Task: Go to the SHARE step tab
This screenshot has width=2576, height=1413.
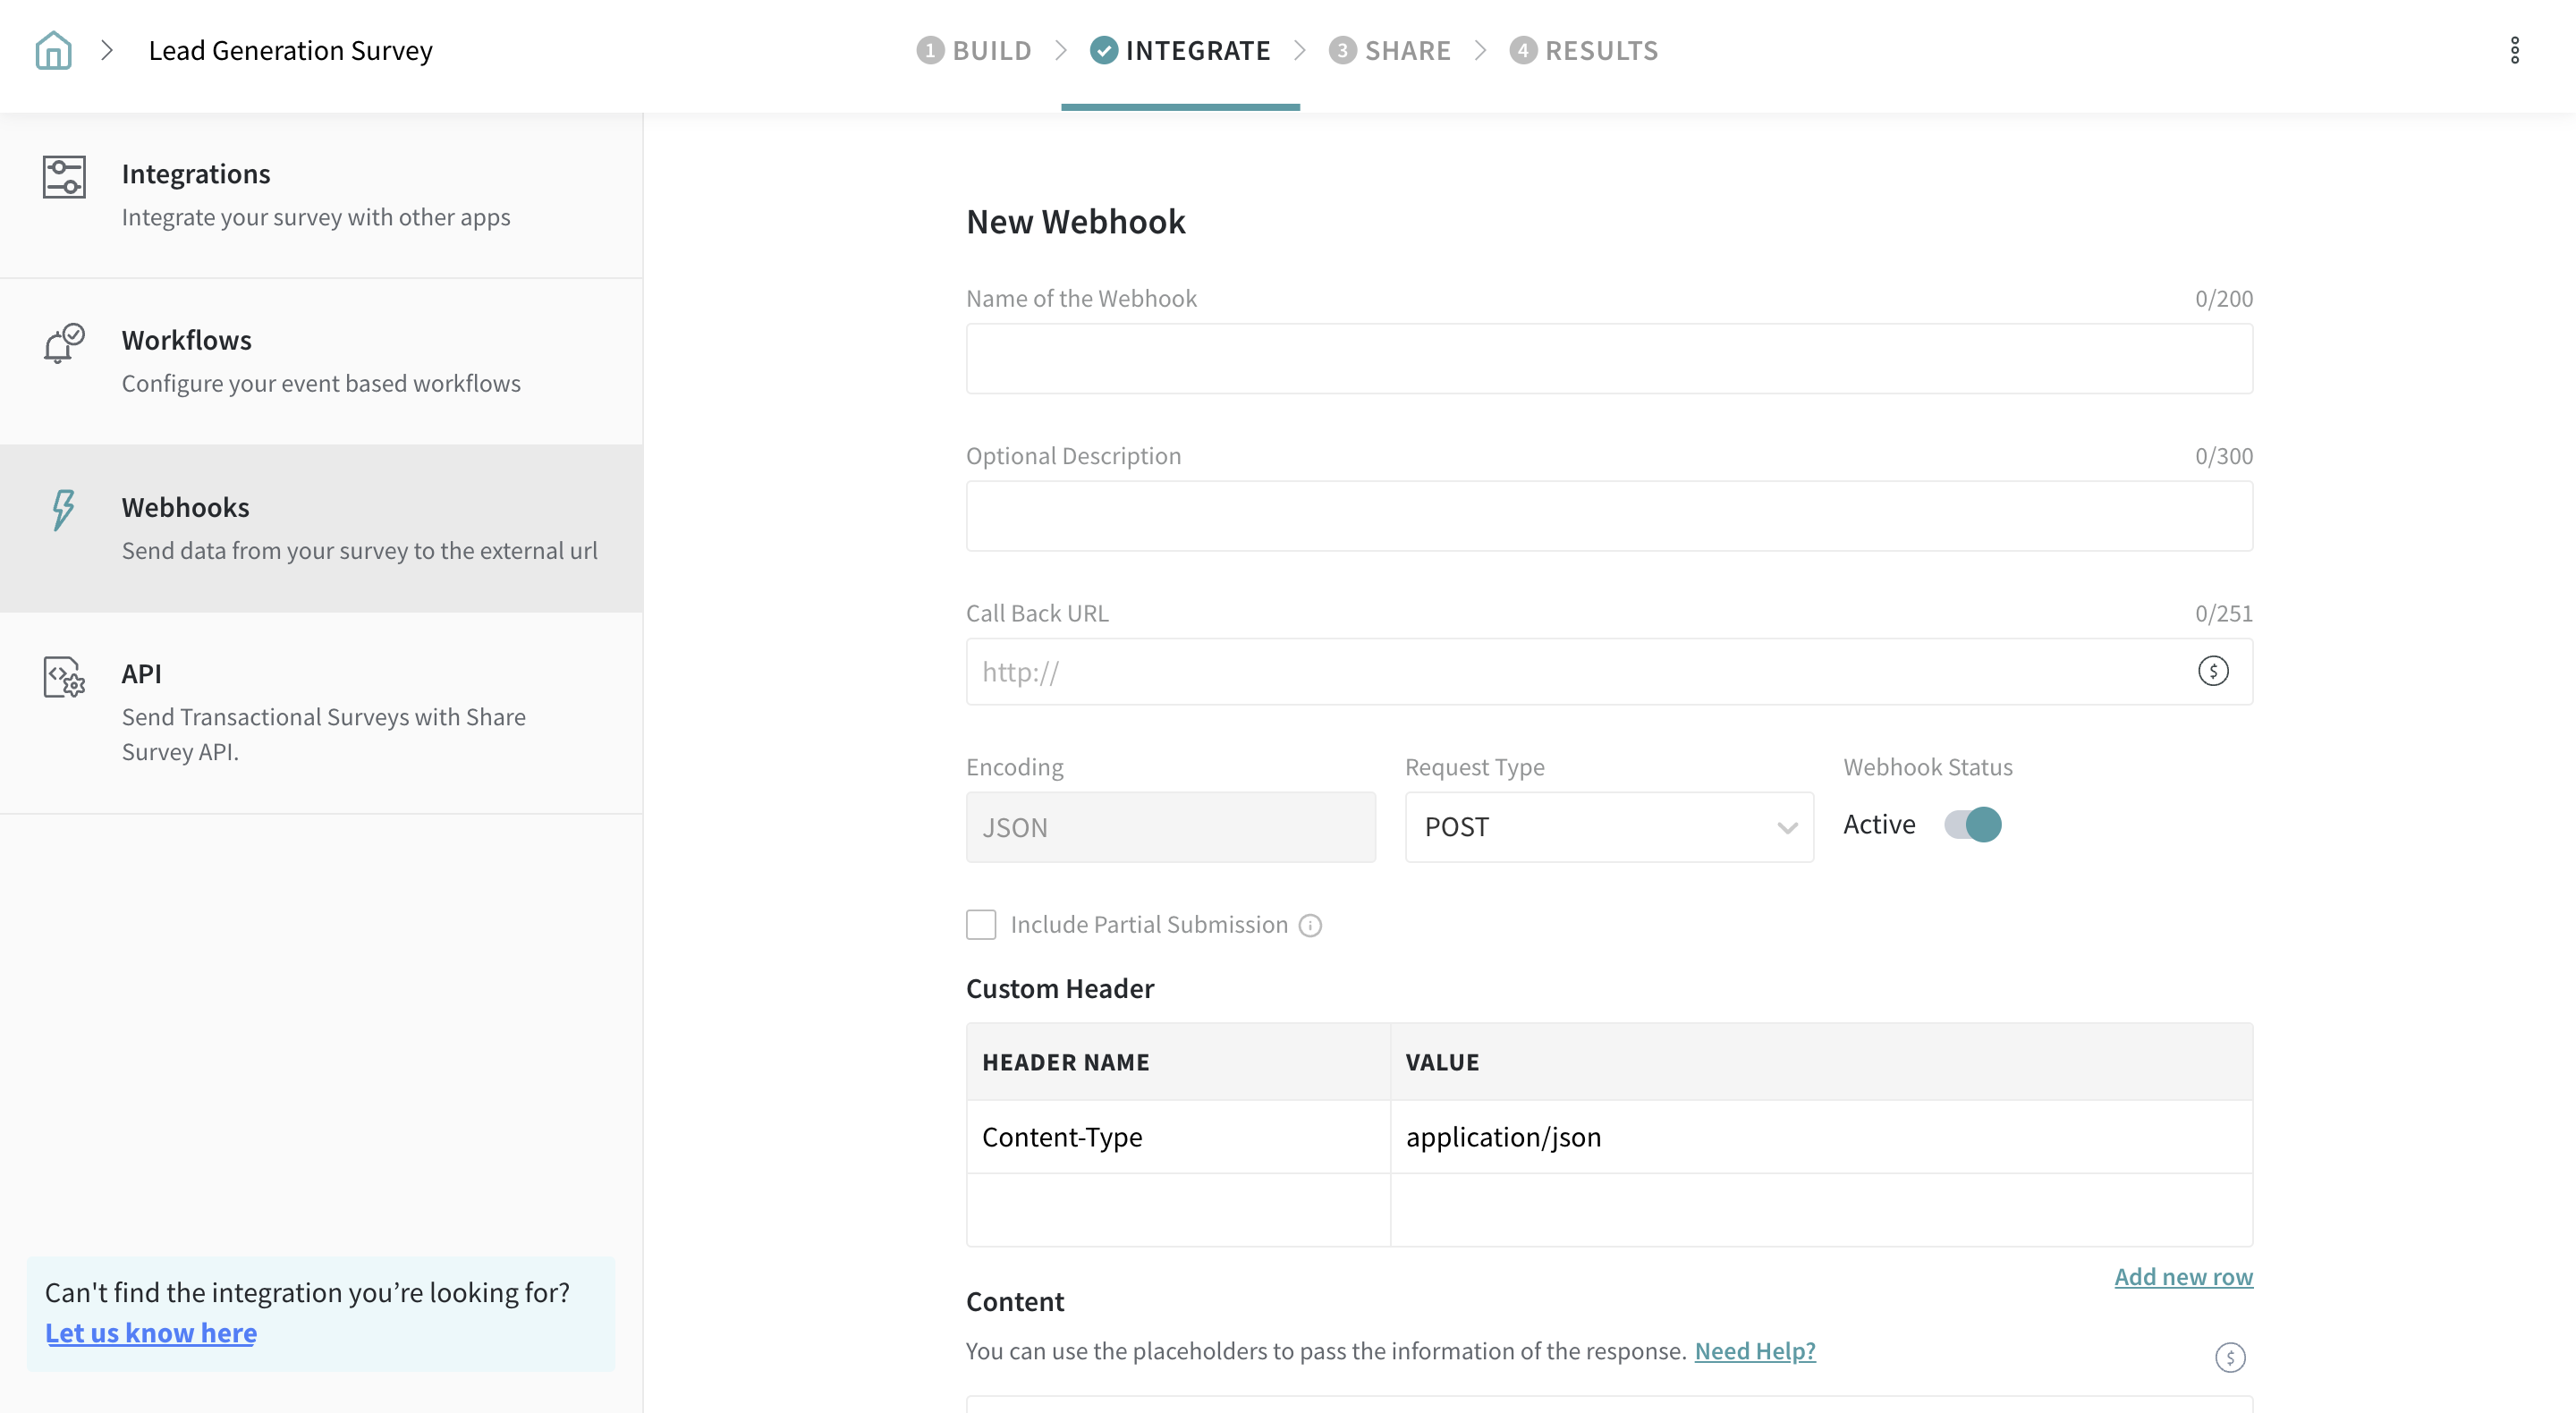Action: (x=1390, y=50)
